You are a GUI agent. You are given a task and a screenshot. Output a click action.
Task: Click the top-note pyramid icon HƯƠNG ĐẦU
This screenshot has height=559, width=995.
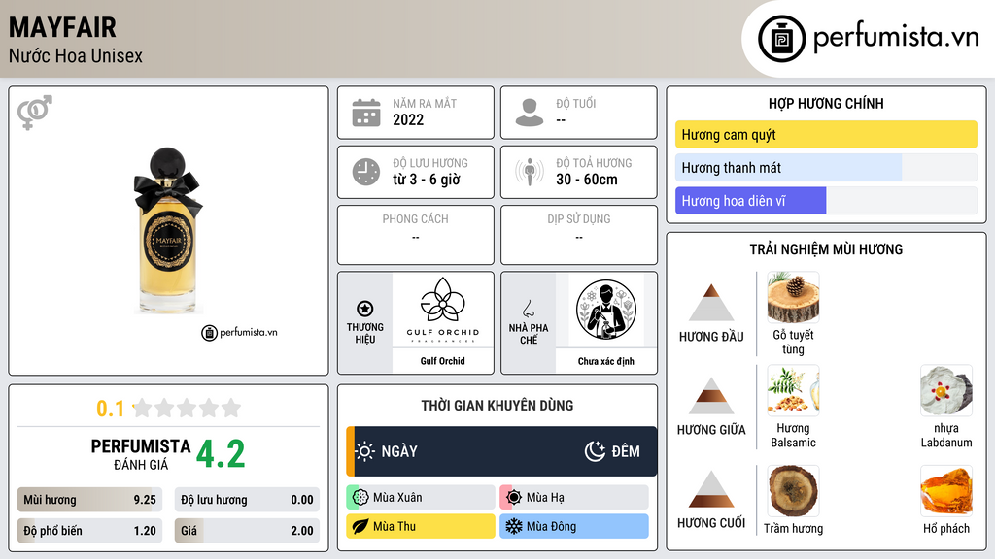(711, 303)
